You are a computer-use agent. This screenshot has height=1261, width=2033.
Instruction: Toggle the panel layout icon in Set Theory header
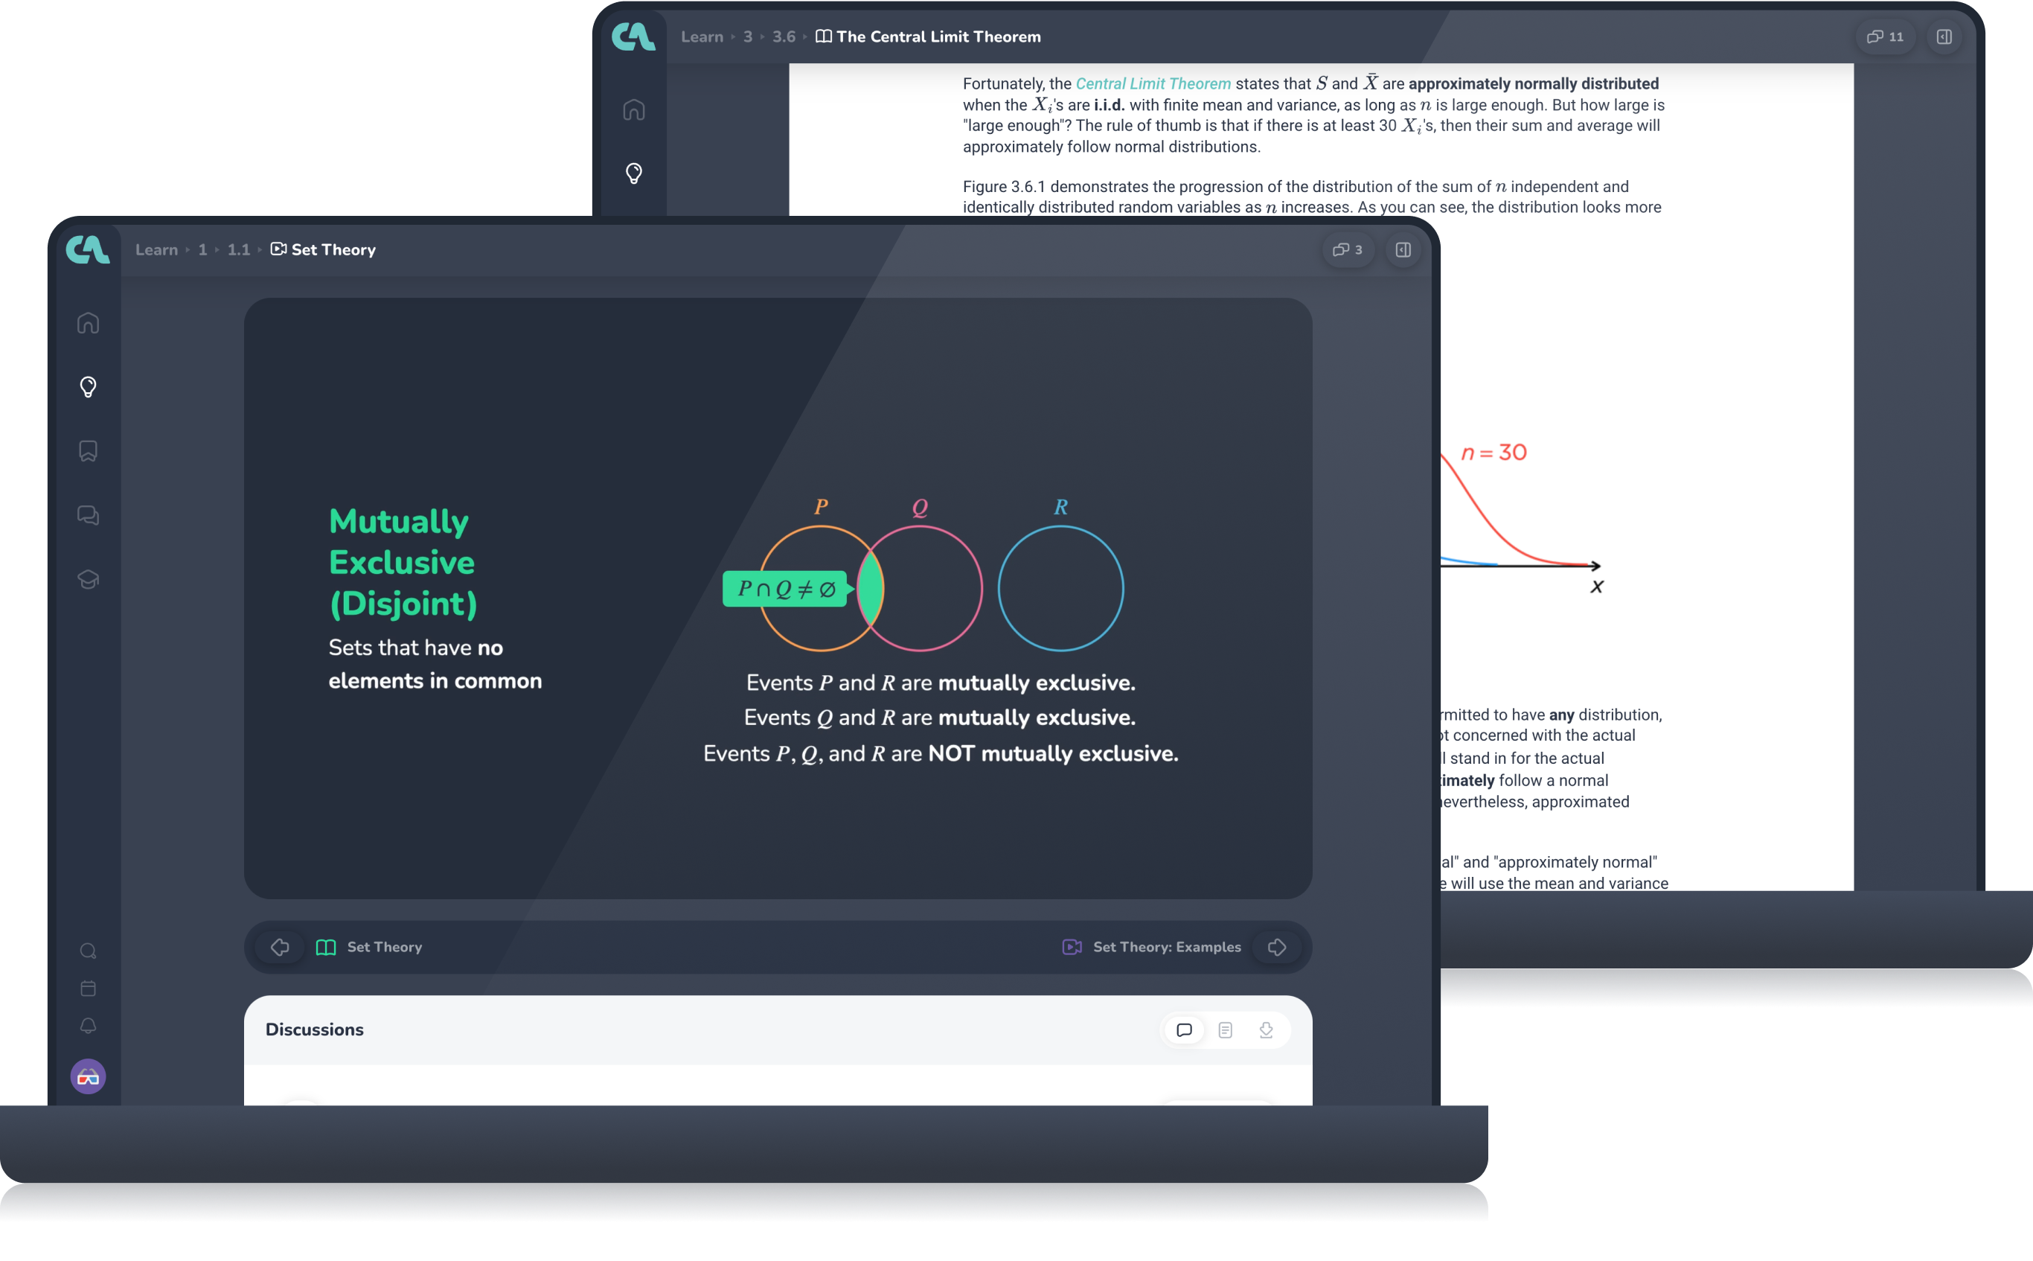[x=1403, y=249]
